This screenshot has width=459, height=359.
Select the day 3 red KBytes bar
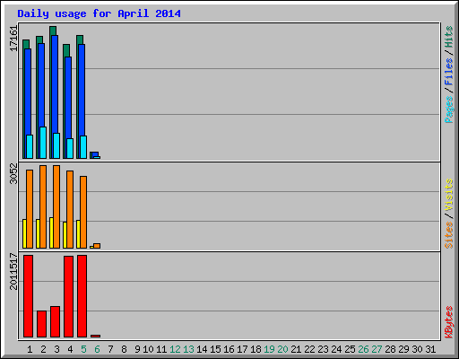55,321
